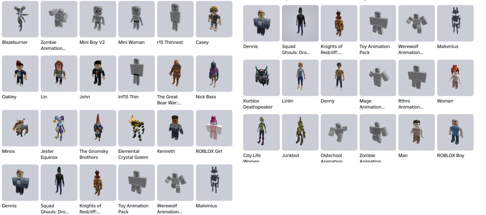Open the City Life Woman thumbnail
Viewport: 486px width, 215px height.
(262, 132)
